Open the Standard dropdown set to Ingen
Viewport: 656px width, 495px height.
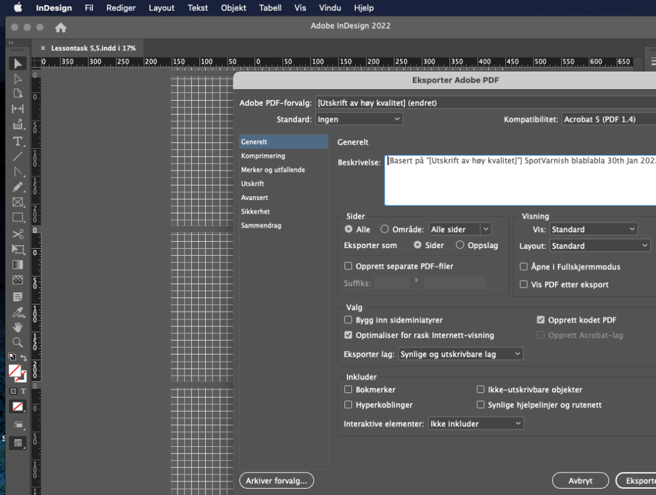[x=359, y=119]
